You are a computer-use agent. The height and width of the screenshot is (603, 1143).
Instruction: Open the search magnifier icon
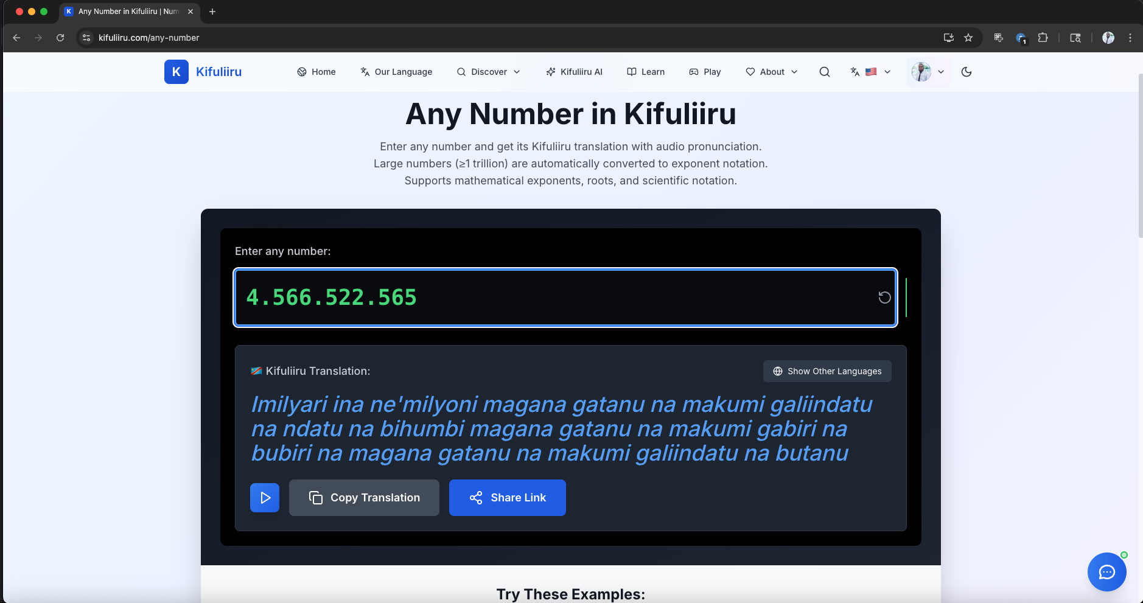[x=825, y=72]
